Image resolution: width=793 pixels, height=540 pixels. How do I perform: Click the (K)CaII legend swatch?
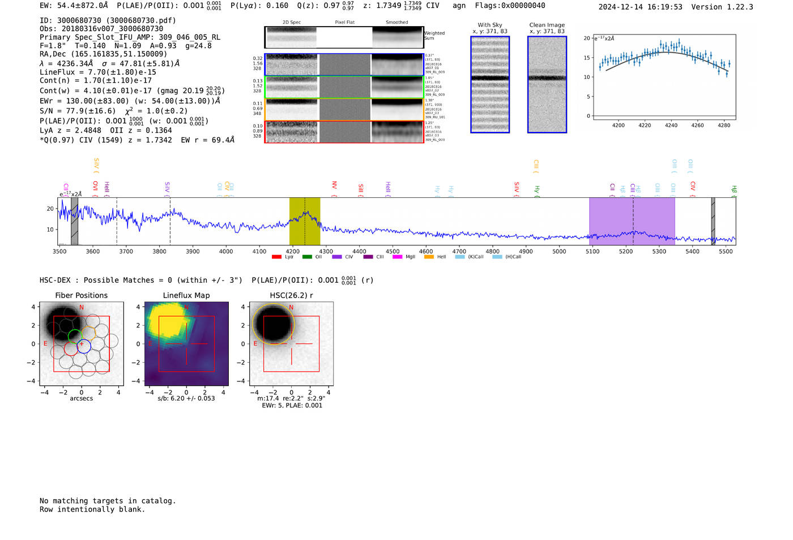point(460,257)
